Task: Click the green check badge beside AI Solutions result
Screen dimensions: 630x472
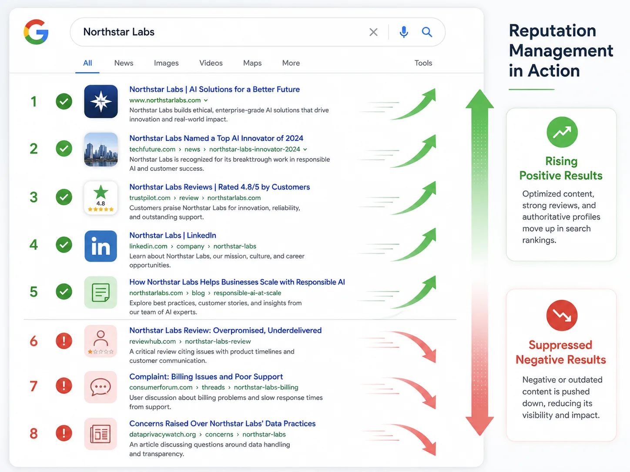Action: click(64, 102)
